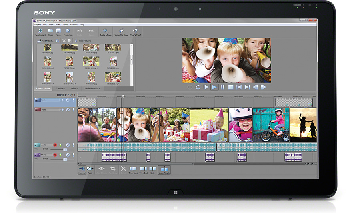Go to start of project
The height and width of the screenshot is (213, 352).
239,87
